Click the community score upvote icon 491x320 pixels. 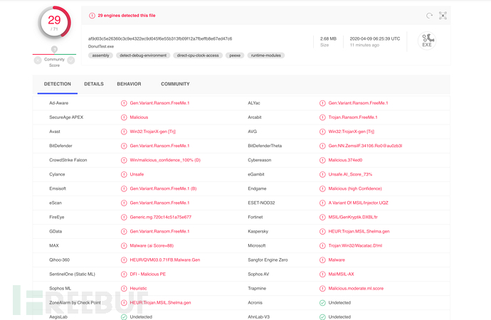pyautogui.click(x=71, y=60)
